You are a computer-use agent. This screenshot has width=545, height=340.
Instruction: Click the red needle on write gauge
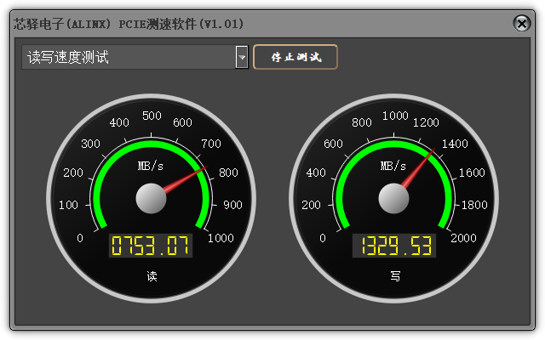pyautogui.click(x=418, y=167)
